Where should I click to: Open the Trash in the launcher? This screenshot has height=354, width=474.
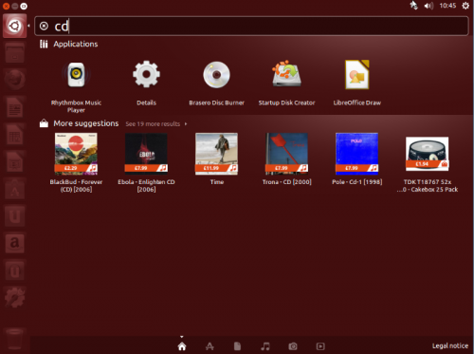(14, 339)
